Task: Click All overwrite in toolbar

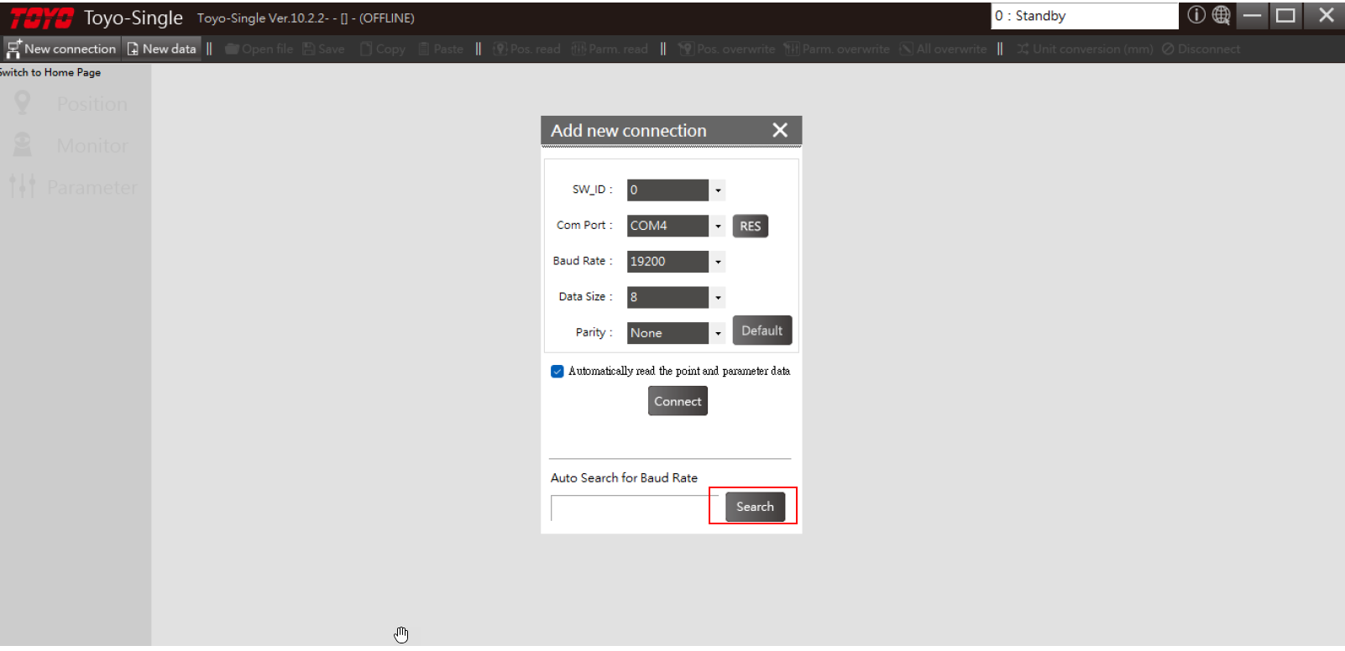Action: pos(944,49)
